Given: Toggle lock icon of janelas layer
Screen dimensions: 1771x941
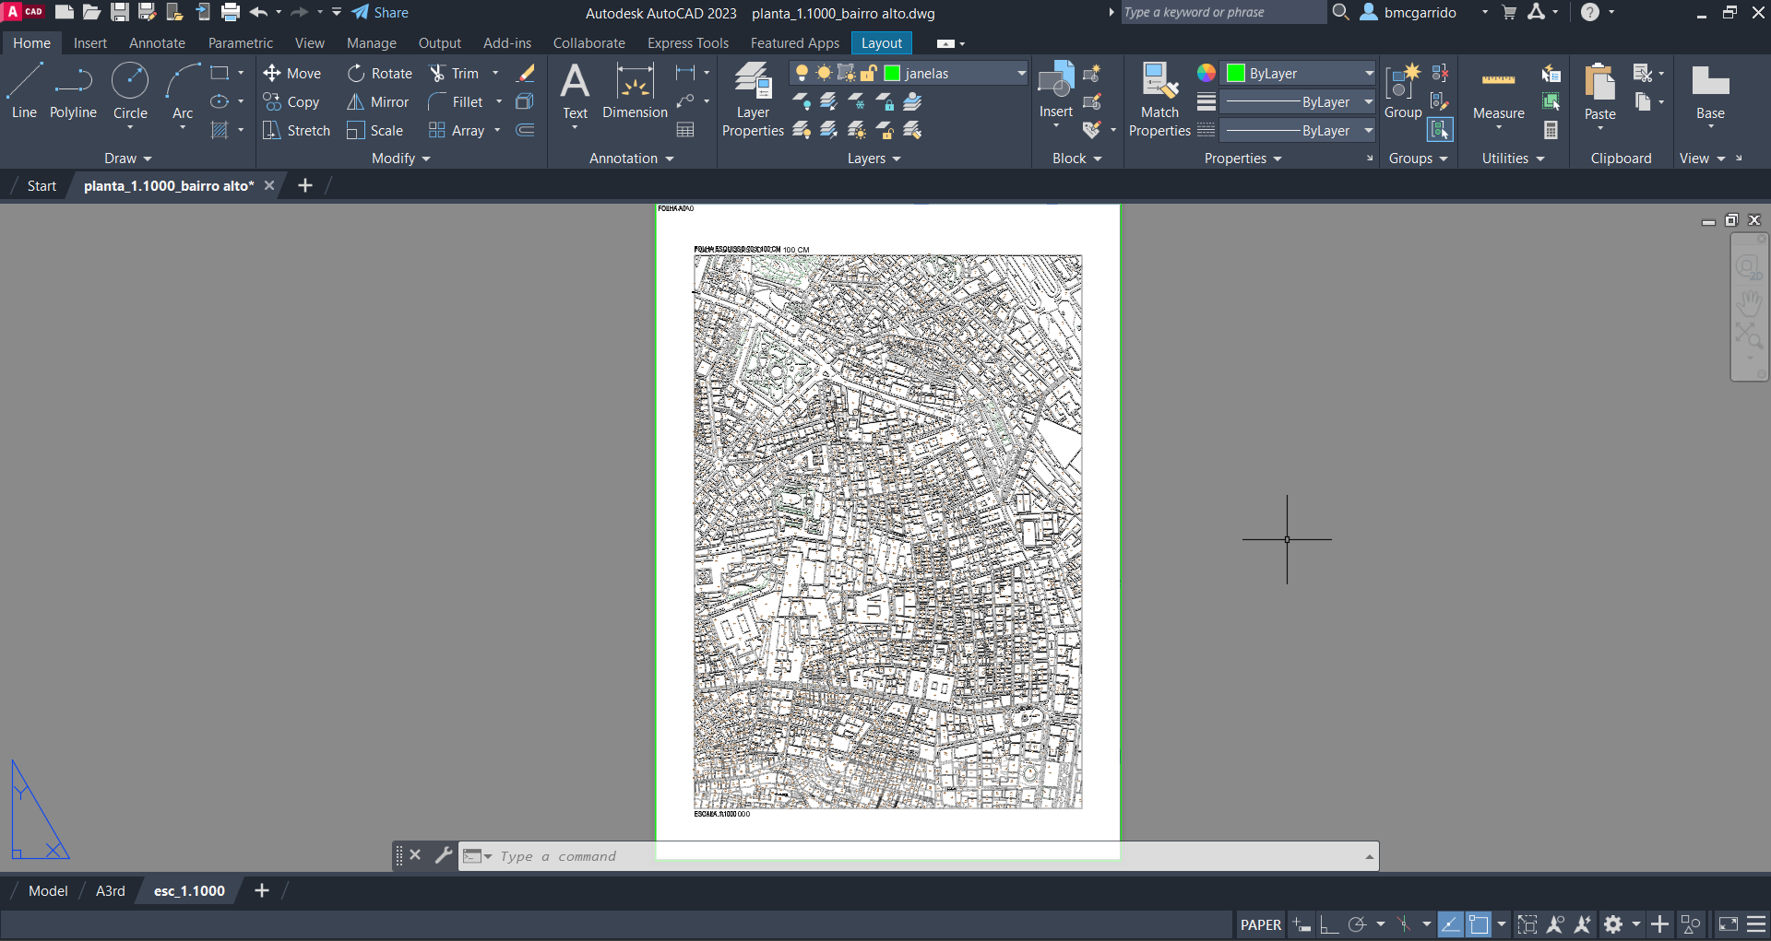Looking at the screenshot, I should click(868, 74).
